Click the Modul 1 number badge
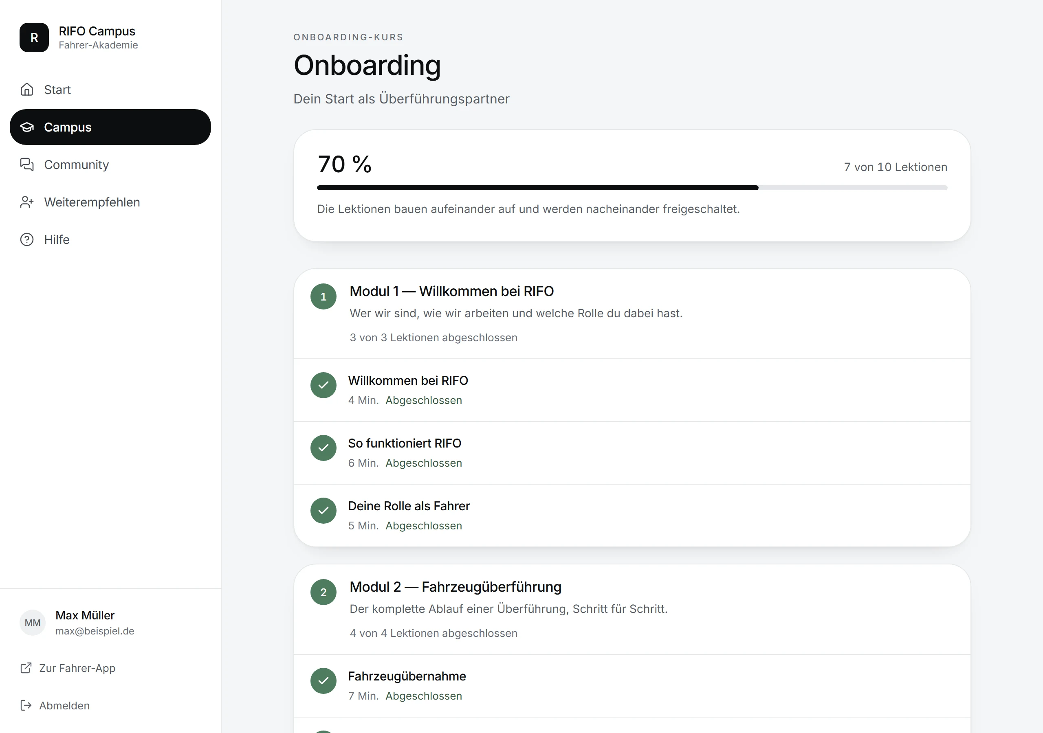Viewport: 1043px width, 733px height. 323,296
